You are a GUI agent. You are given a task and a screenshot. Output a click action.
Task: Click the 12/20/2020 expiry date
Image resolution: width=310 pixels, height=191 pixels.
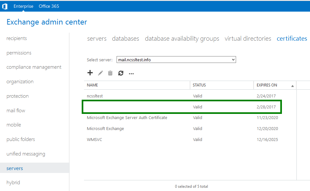pos(267,129)
